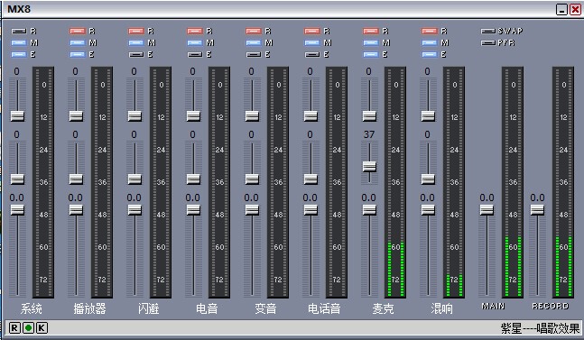Click the RECORD output level meter
This screenshot has height=340, width=584.
point(563,182)
